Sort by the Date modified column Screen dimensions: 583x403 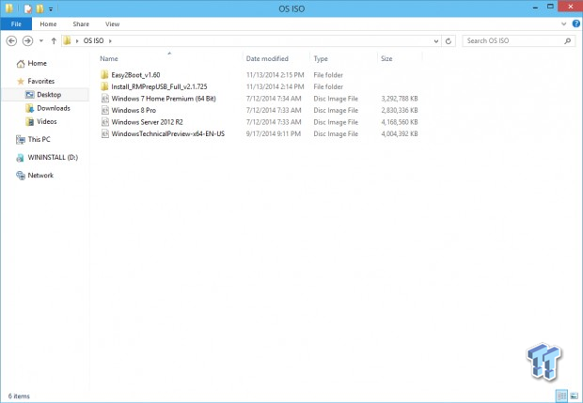click(267, 58)
